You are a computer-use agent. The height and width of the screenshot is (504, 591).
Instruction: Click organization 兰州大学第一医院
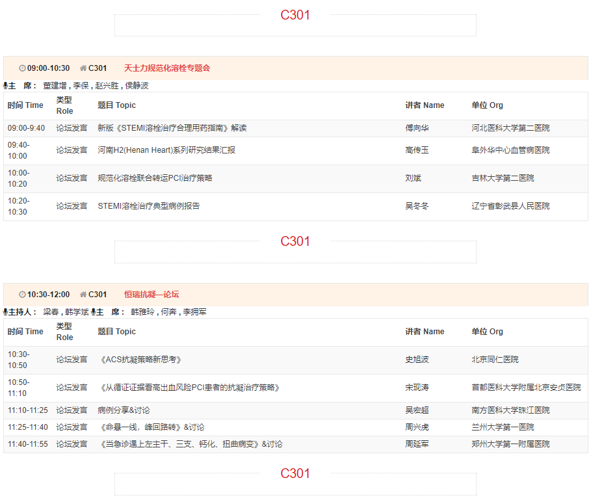click(x=503, y=427)
